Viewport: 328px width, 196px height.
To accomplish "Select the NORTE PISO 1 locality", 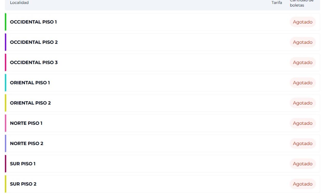I will tap(26, 123).
